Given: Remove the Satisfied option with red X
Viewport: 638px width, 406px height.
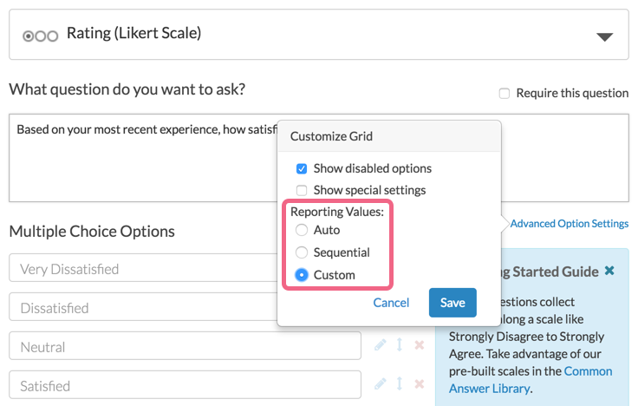Looking at the screenshot, I should coord(420,383).
